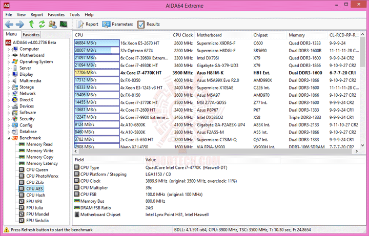Expand the Multimedia tree node
The image size is (369, 236).
tap(9, 81)
